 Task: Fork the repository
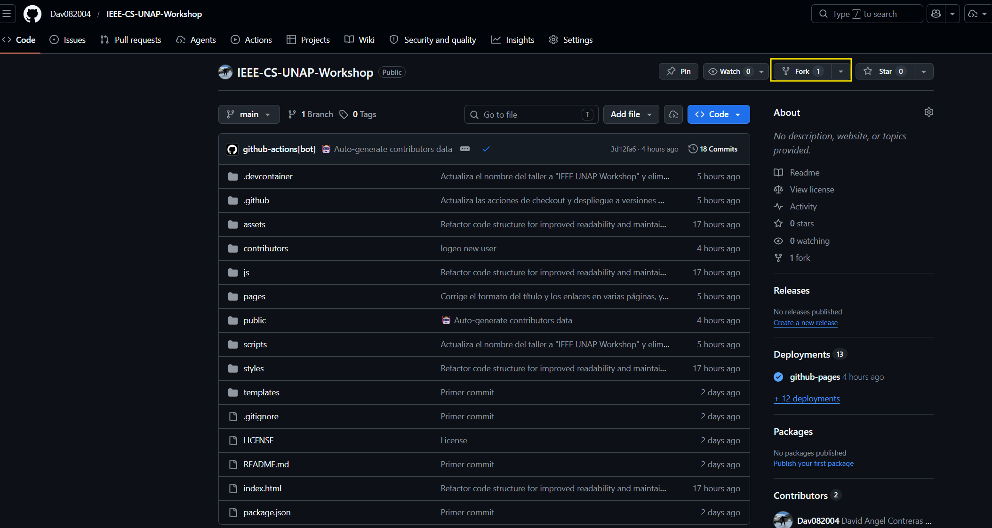[x=802, y=71]
